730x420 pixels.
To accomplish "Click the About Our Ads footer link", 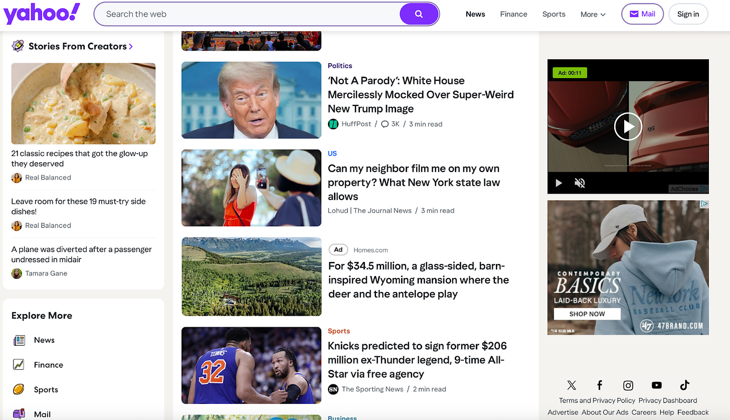I will coord(605,412).
